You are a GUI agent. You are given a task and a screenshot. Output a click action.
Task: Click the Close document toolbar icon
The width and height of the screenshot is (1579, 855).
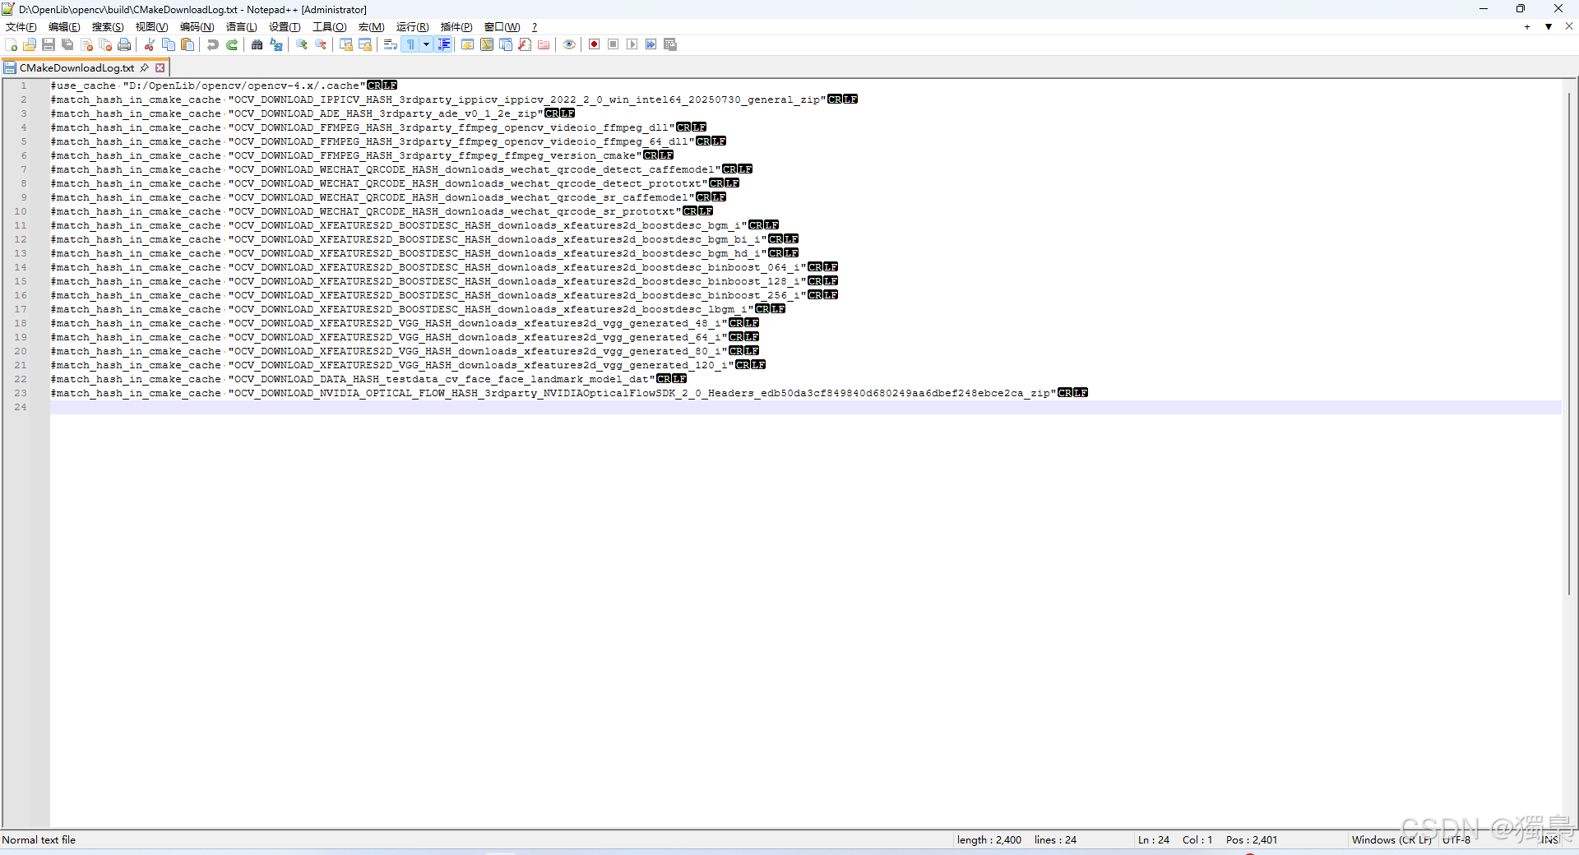point(86,44)
